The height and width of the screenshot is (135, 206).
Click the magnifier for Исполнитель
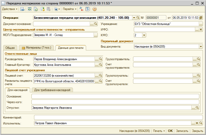(x=201, y=123)
